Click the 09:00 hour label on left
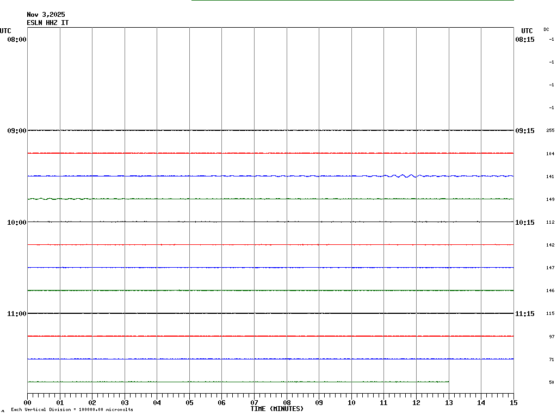 (x=17, y=131)
